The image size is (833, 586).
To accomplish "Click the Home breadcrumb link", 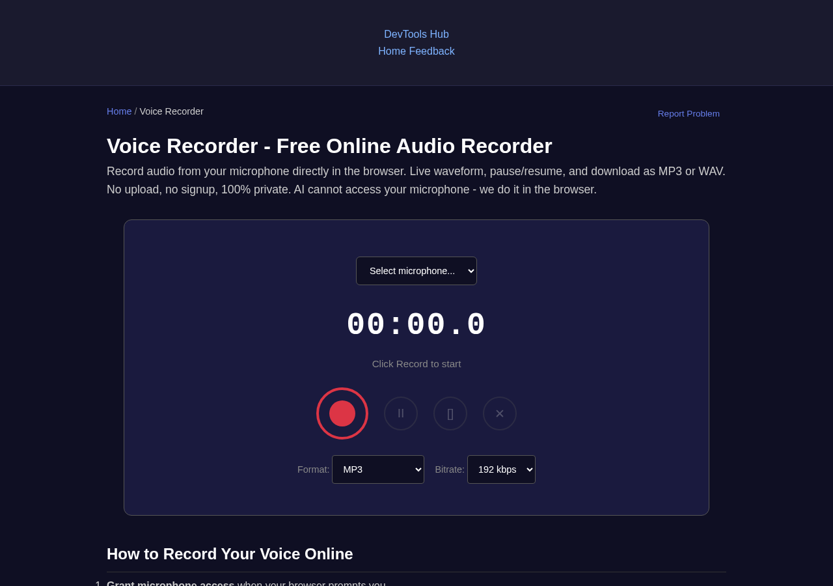I will click(119, 111).
